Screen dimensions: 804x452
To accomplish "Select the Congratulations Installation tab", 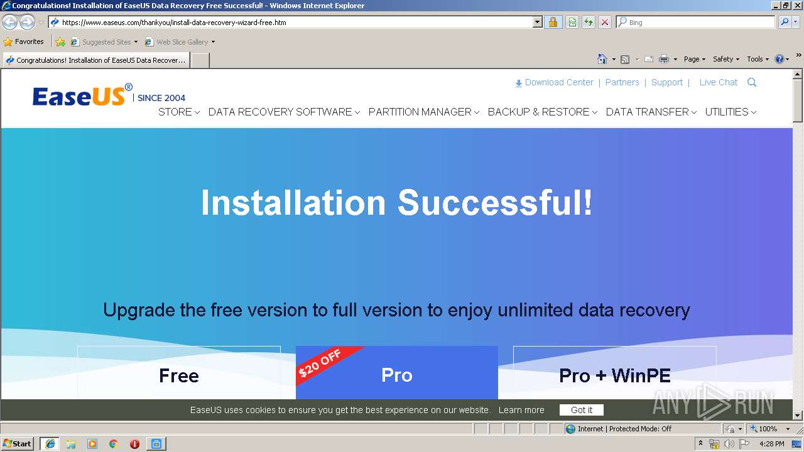I will click(95, 60).
